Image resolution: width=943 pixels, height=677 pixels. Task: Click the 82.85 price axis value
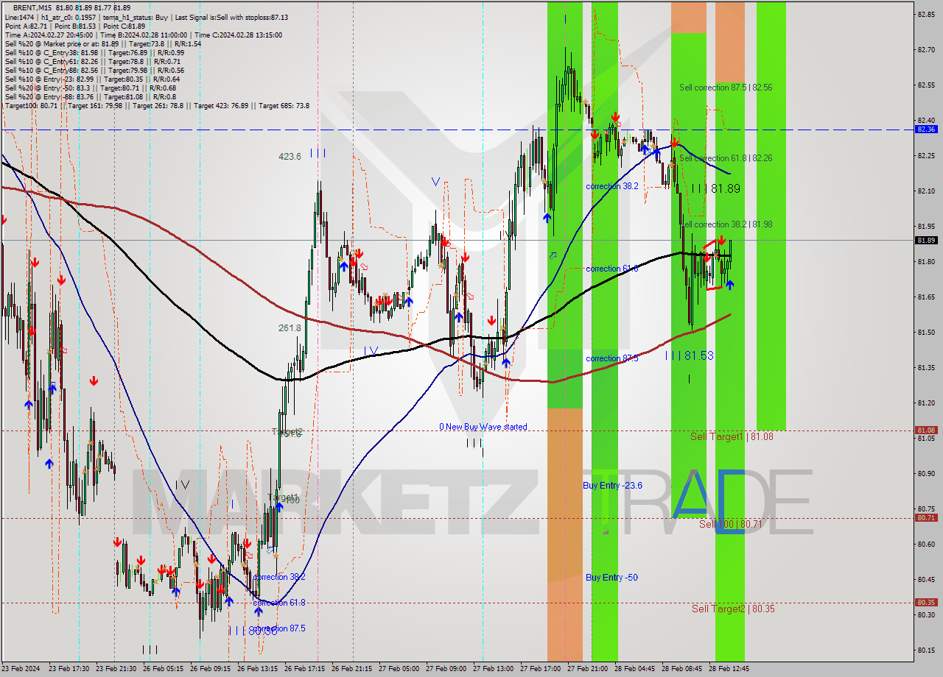coord(926,14)
